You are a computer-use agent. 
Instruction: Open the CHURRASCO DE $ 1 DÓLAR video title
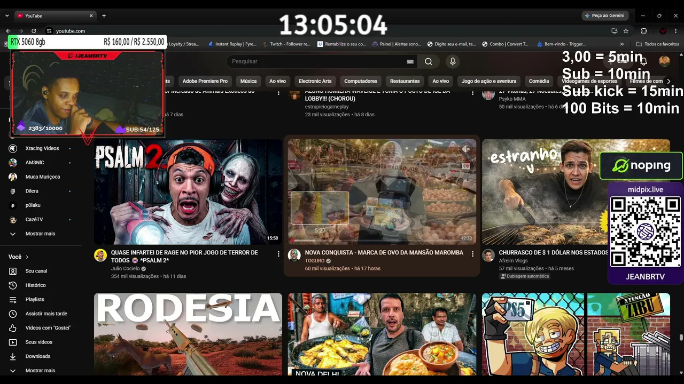(554, 253)
